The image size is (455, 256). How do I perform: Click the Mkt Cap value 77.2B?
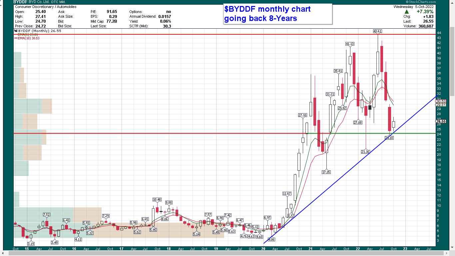(111, 21)
